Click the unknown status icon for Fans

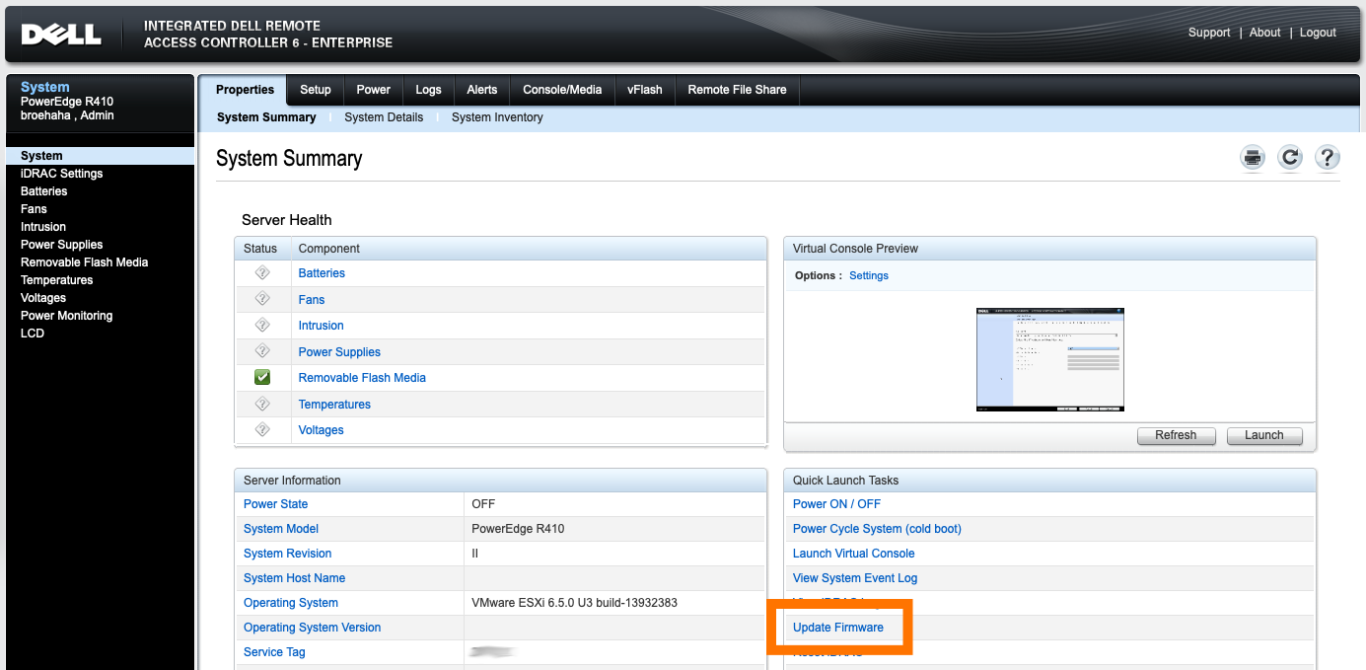click(x=262, y=299)
